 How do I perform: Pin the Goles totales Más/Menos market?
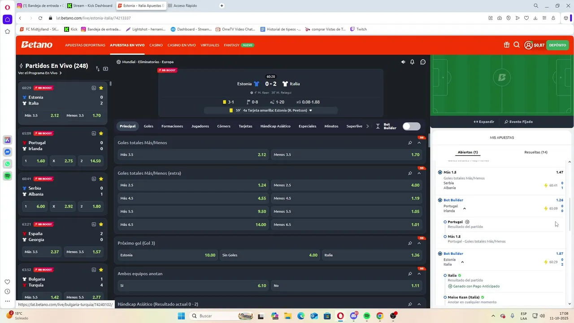(x=410, y=143)
